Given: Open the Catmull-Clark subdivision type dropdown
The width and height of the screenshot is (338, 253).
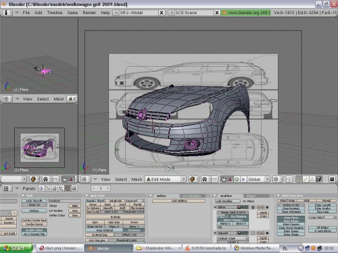Looking at the screenshot, I should (x=233, y=238).
